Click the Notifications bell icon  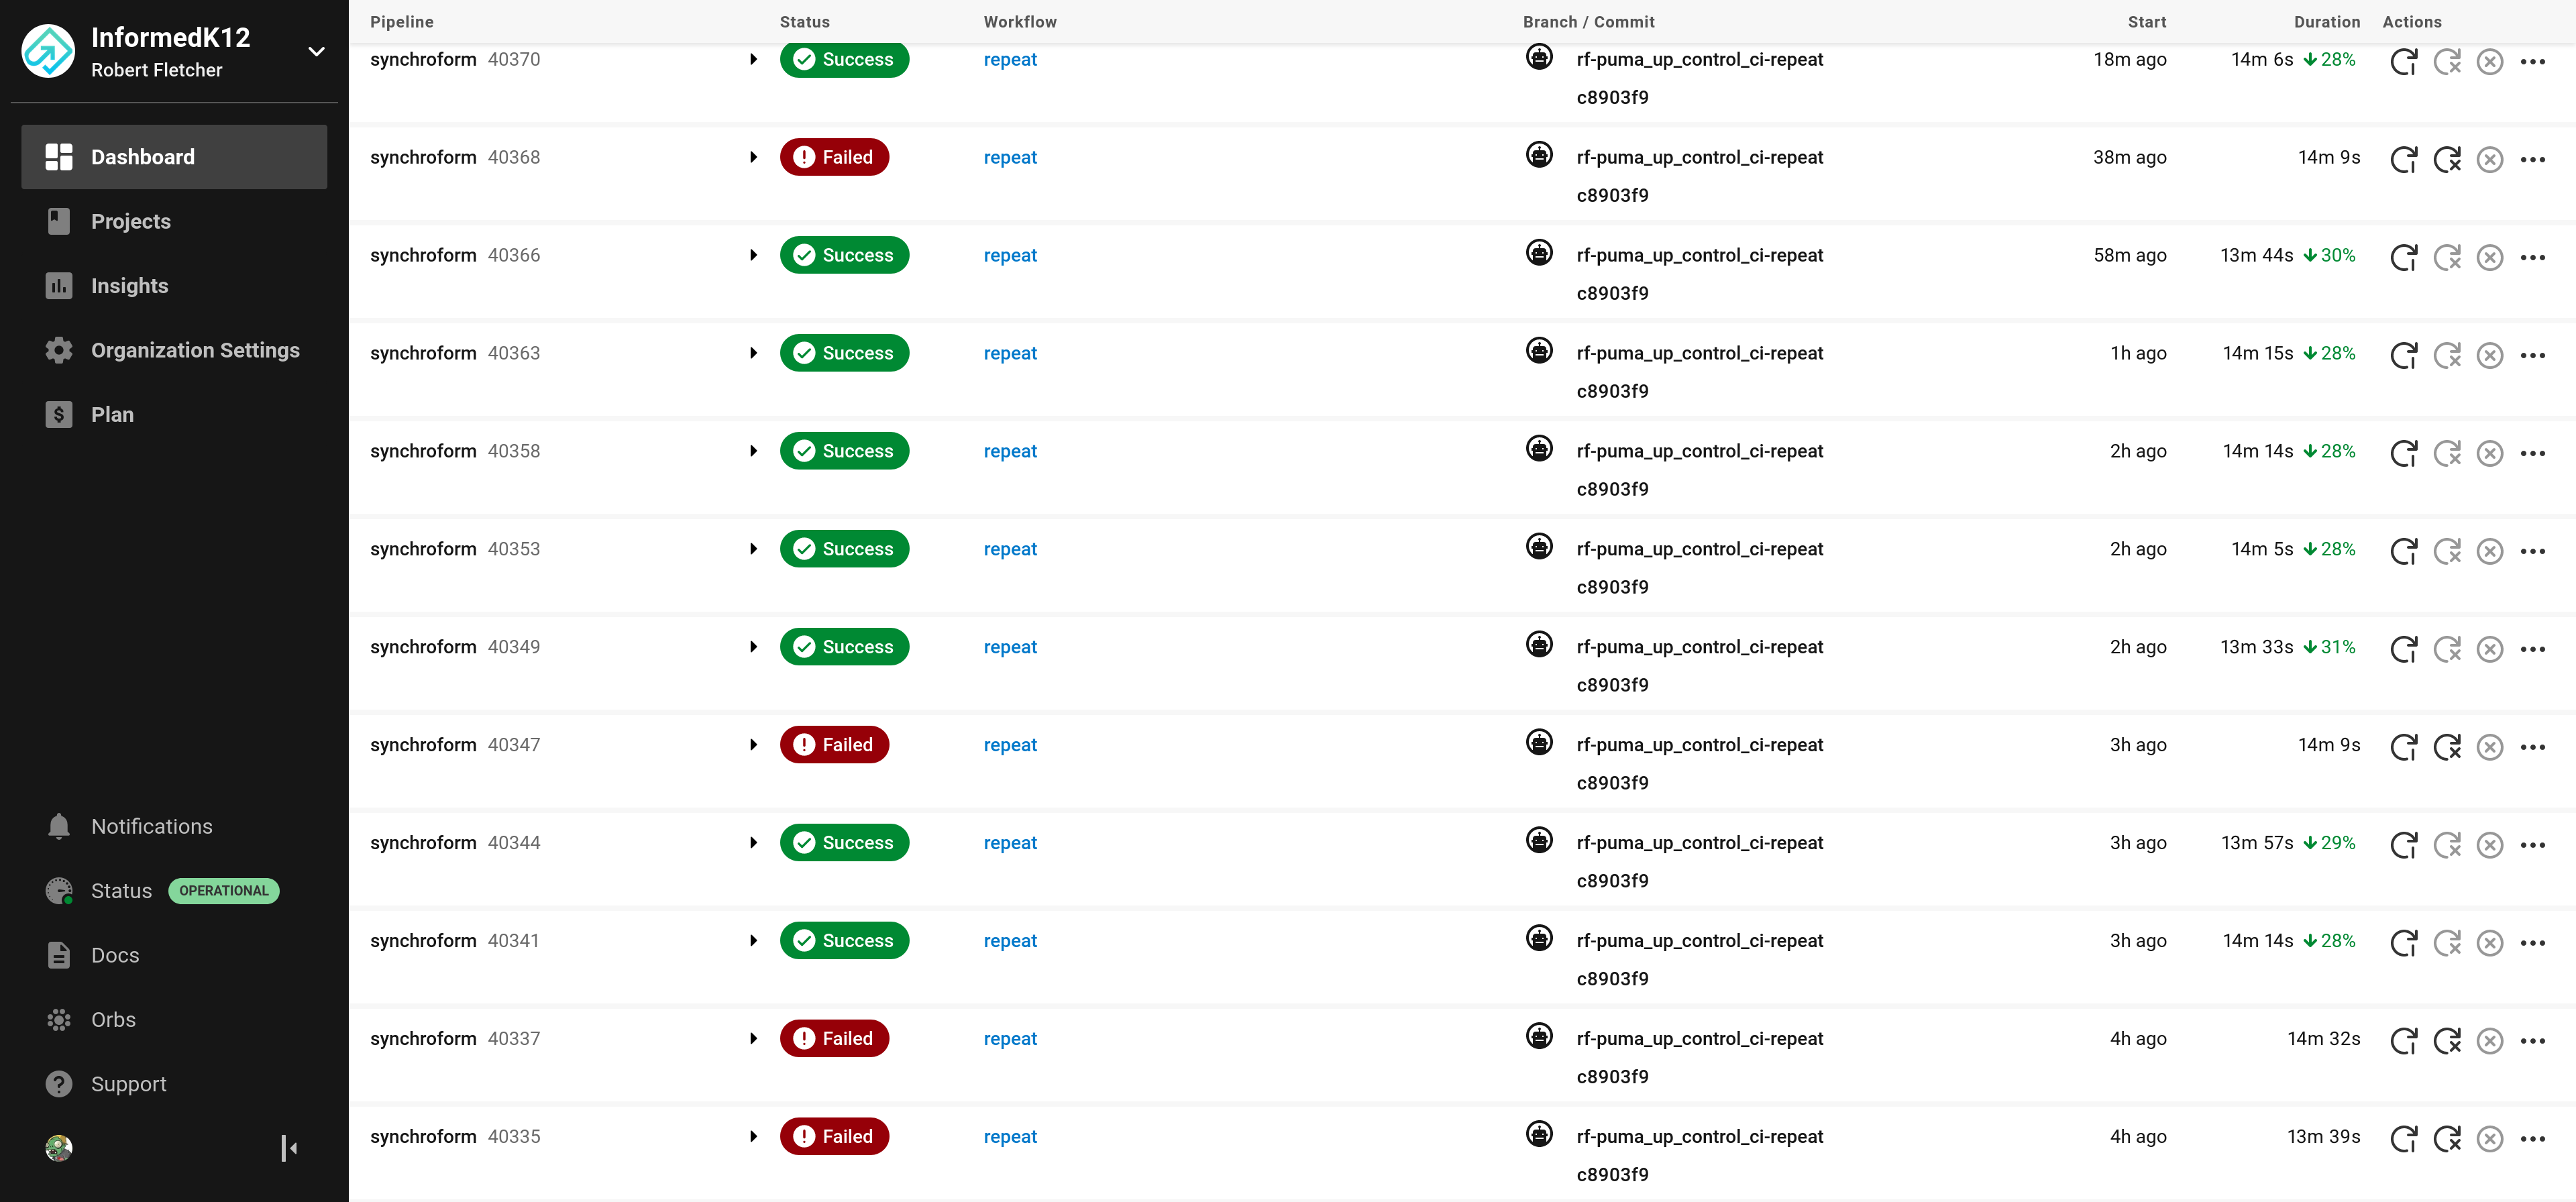pos(58,826)
